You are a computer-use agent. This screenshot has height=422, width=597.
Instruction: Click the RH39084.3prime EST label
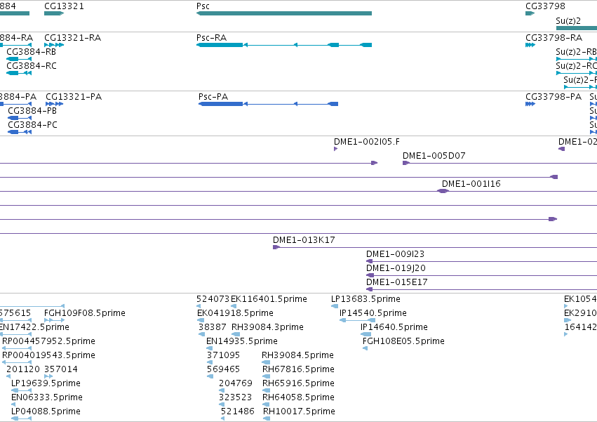point(268,327)
